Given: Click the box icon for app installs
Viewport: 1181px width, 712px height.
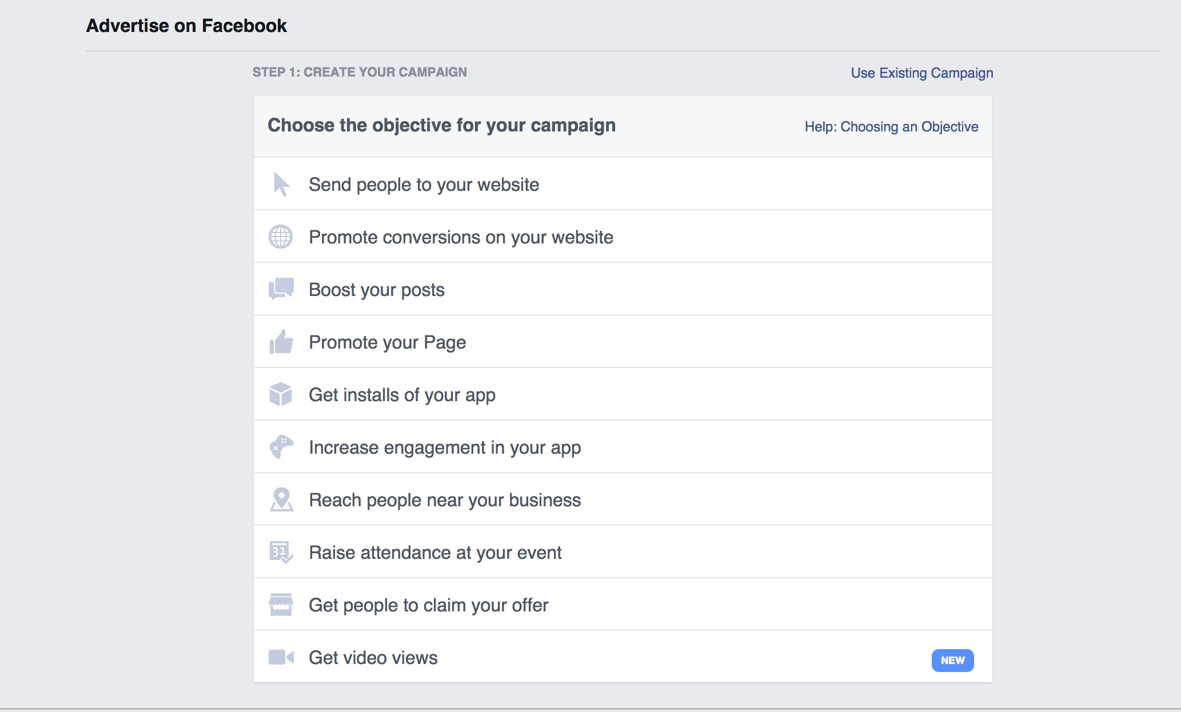Looking at the screenshot, I should pos(281,394).
